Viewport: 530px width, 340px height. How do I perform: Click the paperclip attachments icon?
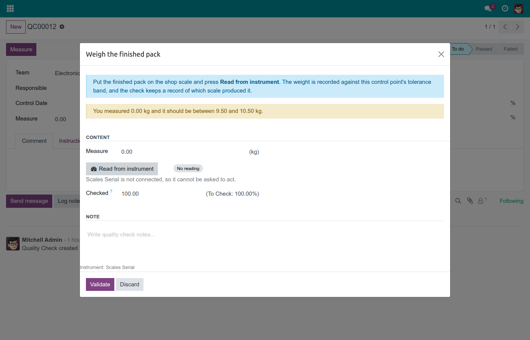coord(470,201)
